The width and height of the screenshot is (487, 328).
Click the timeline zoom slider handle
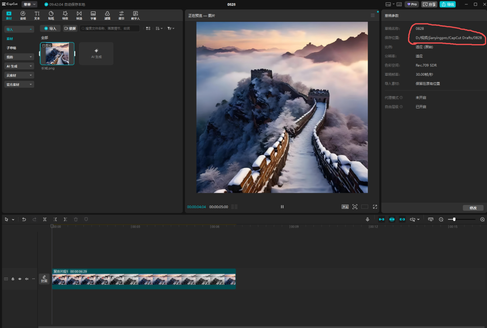[454, 219]
